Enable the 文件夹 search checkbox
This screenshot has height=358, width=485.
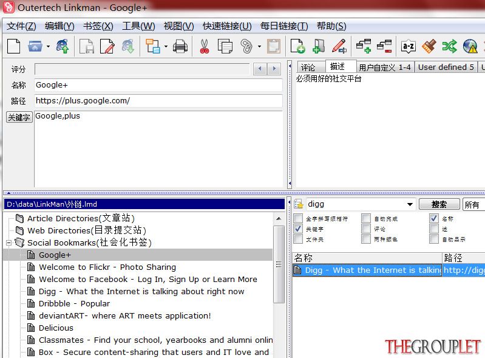298,239
